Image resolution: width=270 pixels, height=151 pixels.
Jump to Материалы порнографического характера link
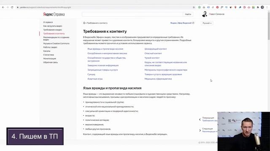166,70
